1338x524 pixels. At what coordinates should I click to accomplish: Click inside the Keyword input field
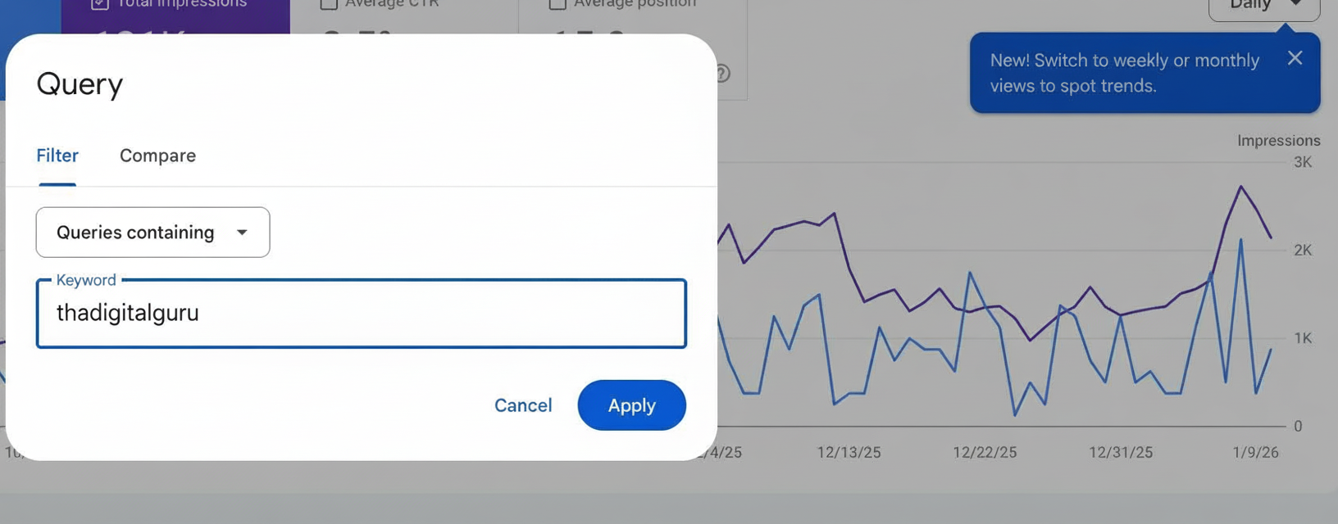(x=361, y=314)
